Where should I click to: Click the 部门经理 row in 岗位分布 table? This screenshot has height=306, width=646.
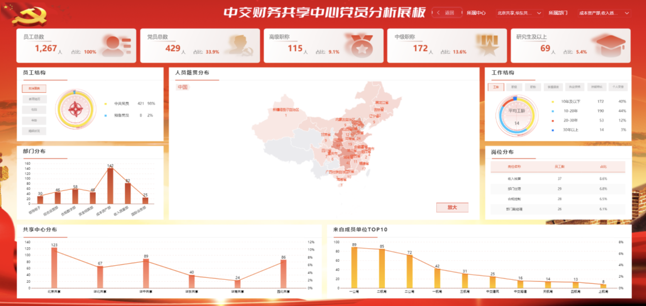(x=558, y=189)
